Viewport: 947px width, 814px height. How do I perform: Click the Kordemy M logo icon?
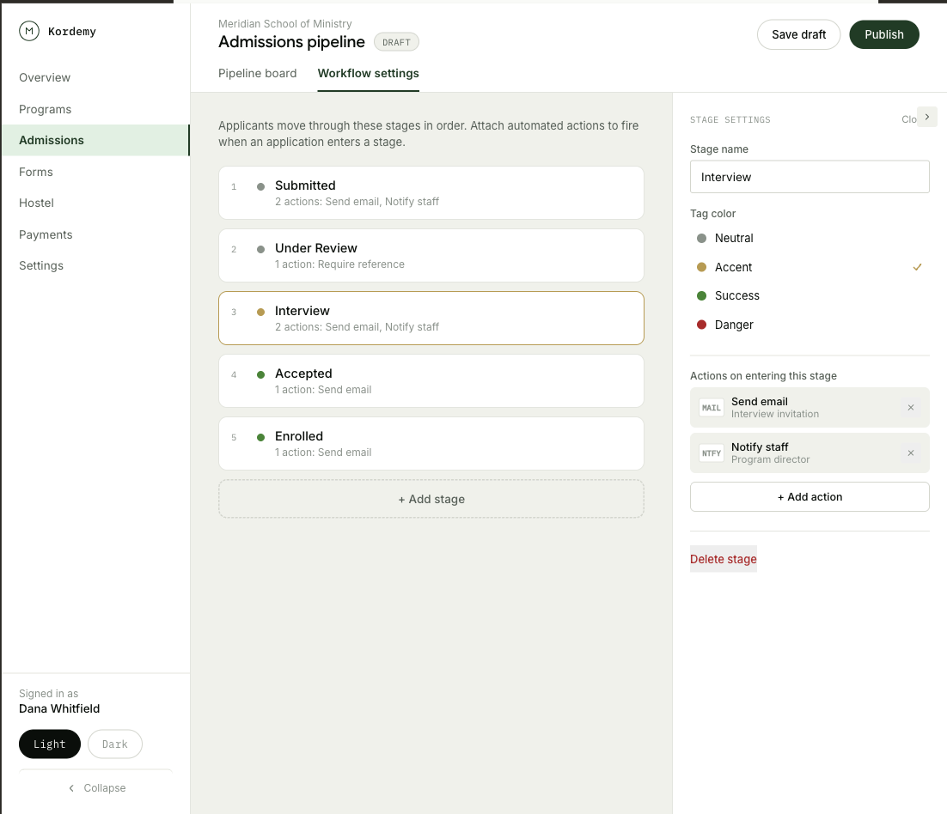[29, 31]
